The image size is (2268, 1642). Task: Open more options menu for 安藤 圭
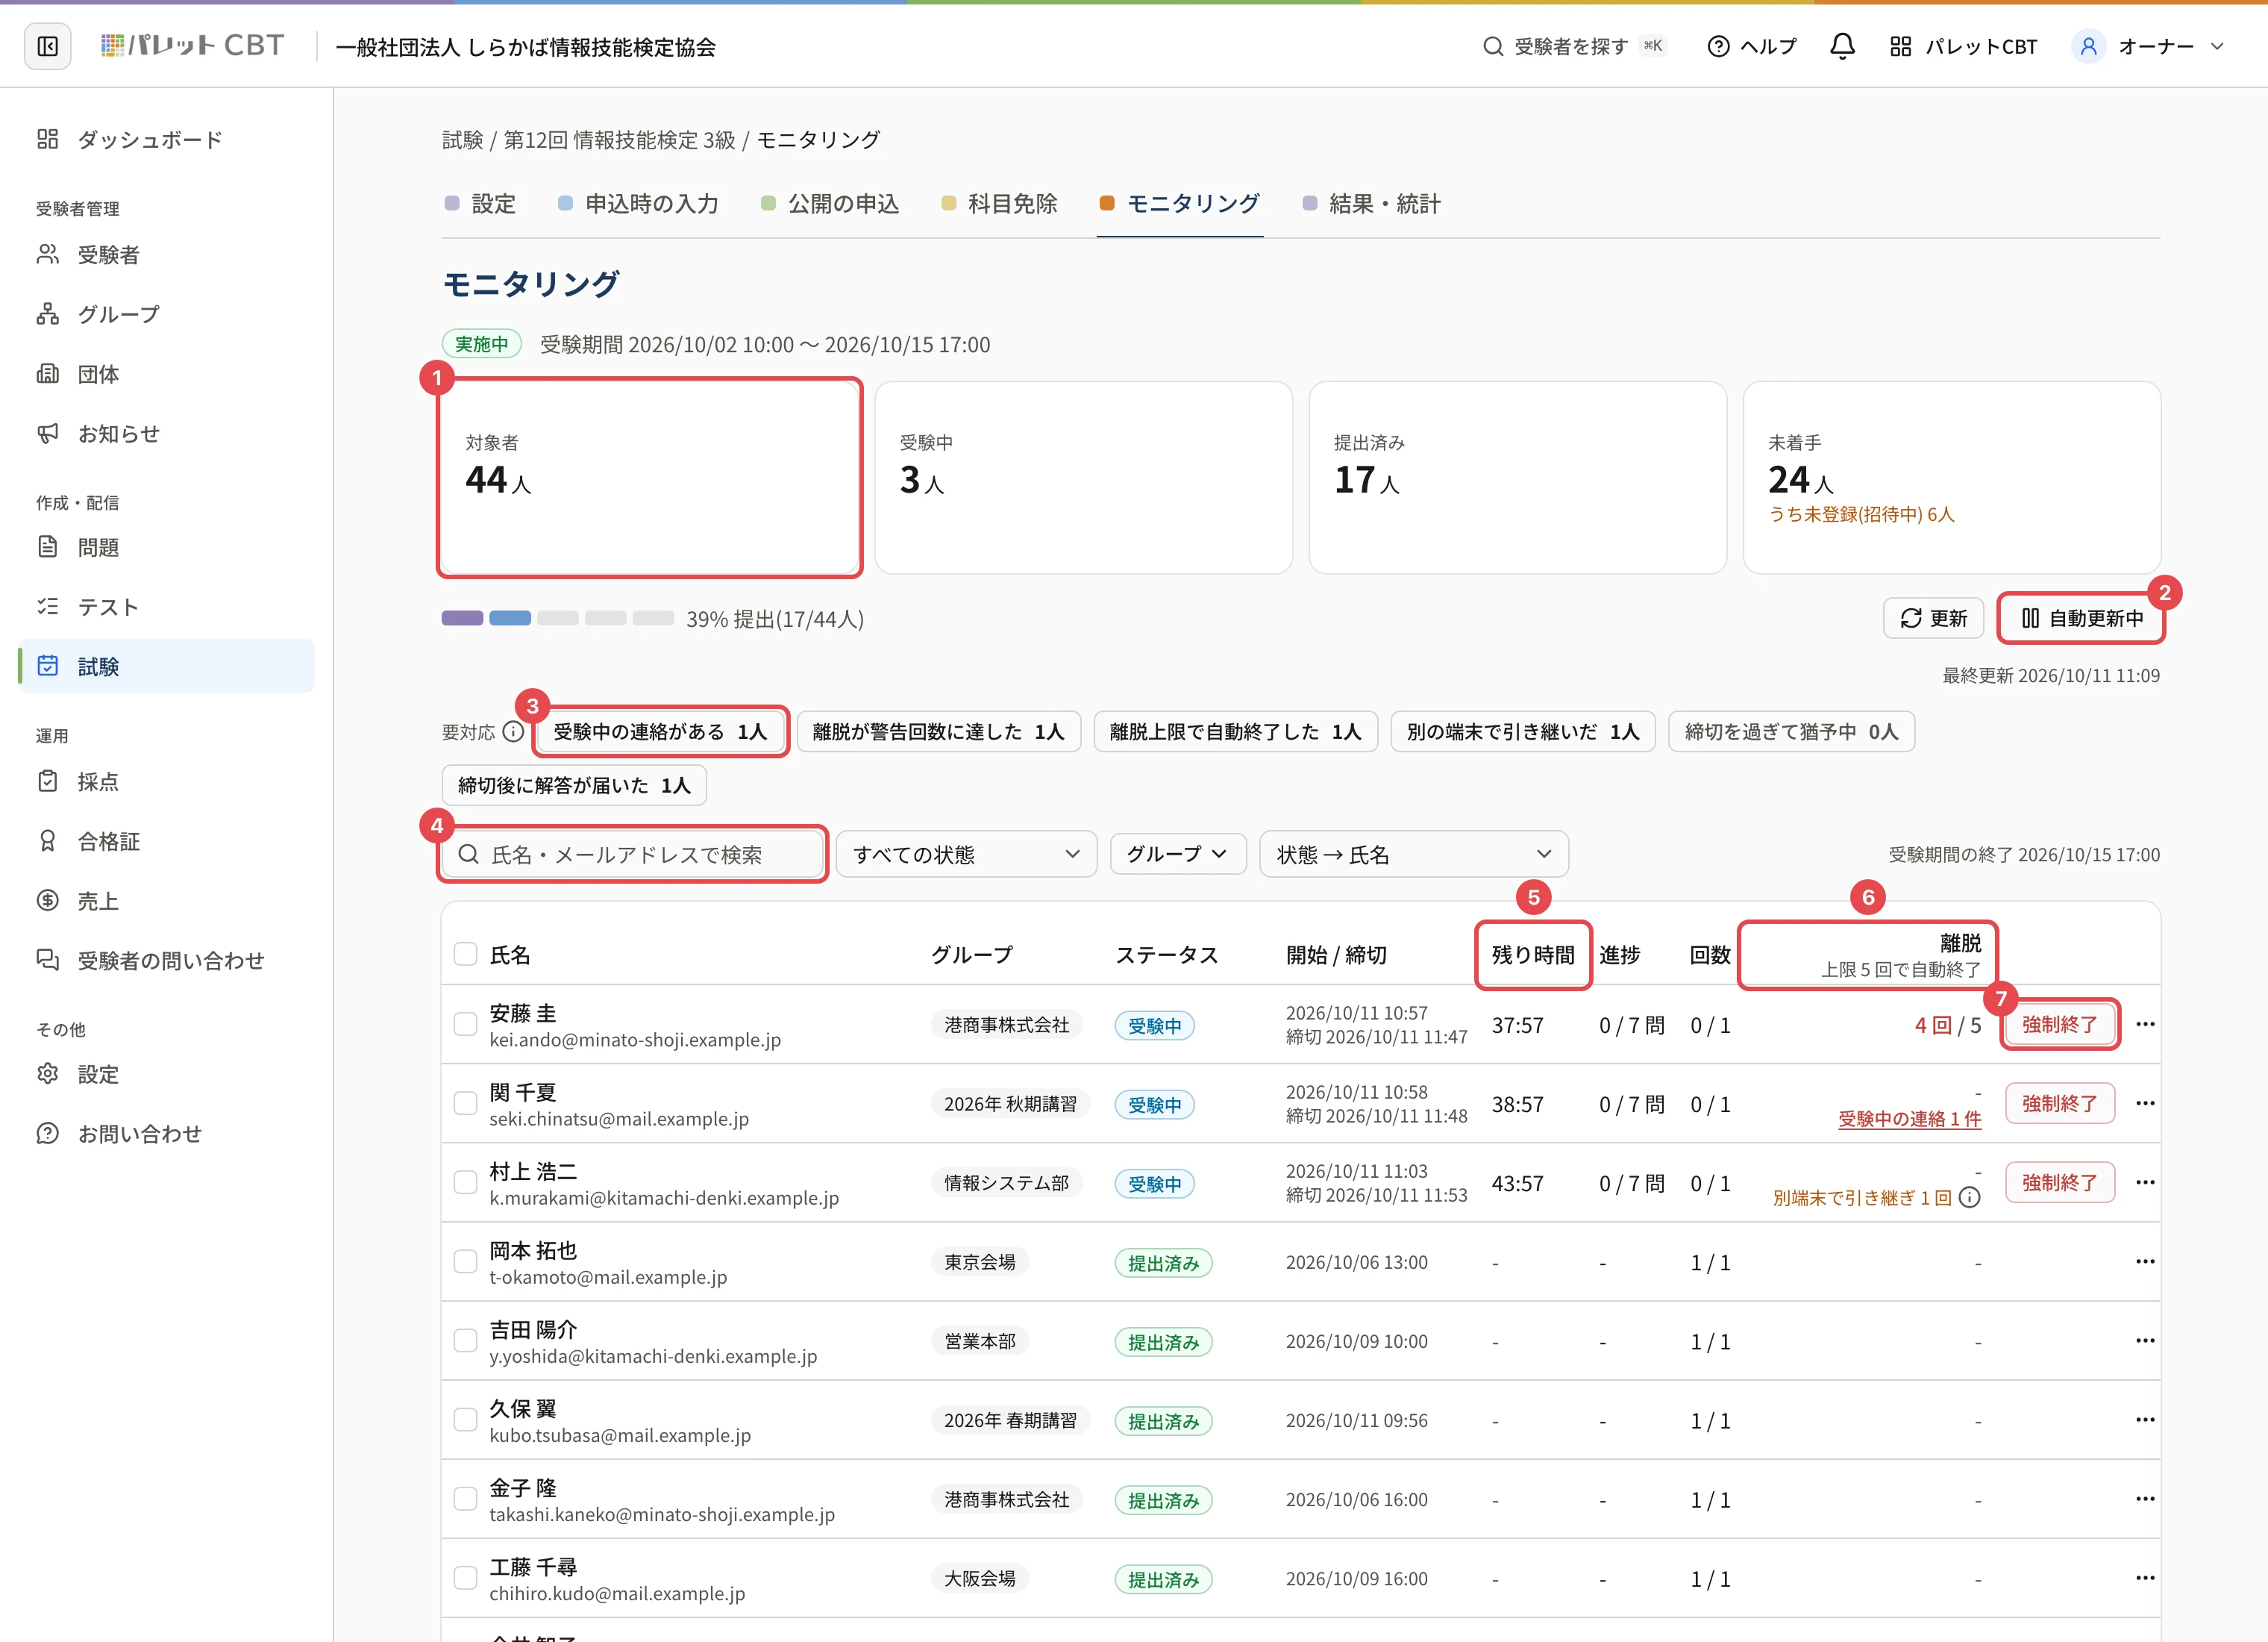(2144, 1023)
